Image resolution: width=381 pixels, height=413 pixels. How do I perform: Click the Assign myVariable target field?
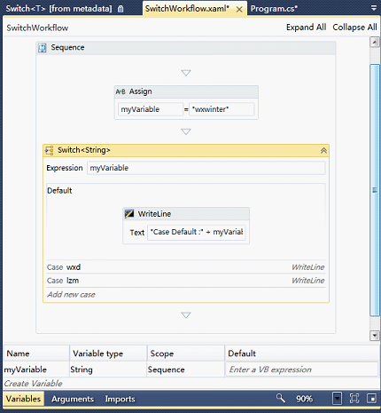point(151,109)
